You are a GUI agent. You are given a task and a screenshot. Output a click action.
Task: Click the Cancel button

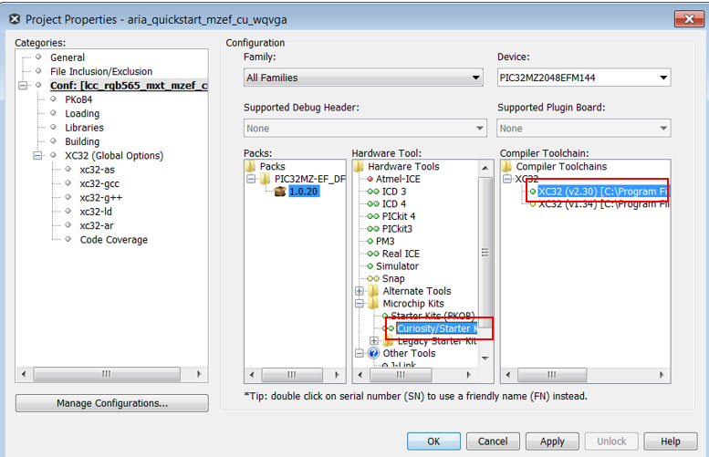pos(493,441)
